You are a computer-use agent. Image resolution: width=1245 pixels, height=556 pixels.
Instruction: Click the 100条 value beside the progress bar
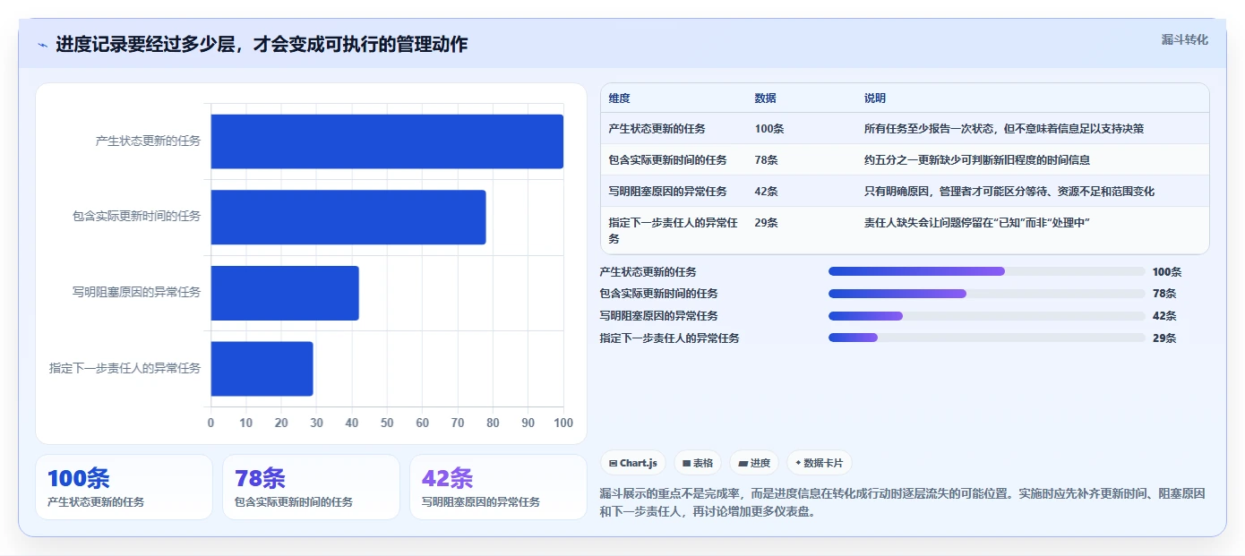tap(1167, 272)
